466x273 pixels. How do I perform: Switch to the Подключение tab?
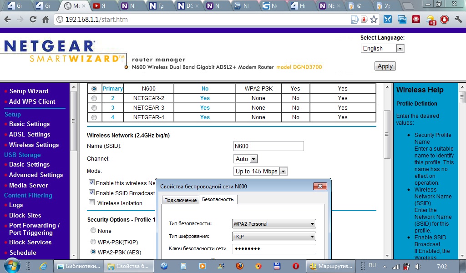181,200
